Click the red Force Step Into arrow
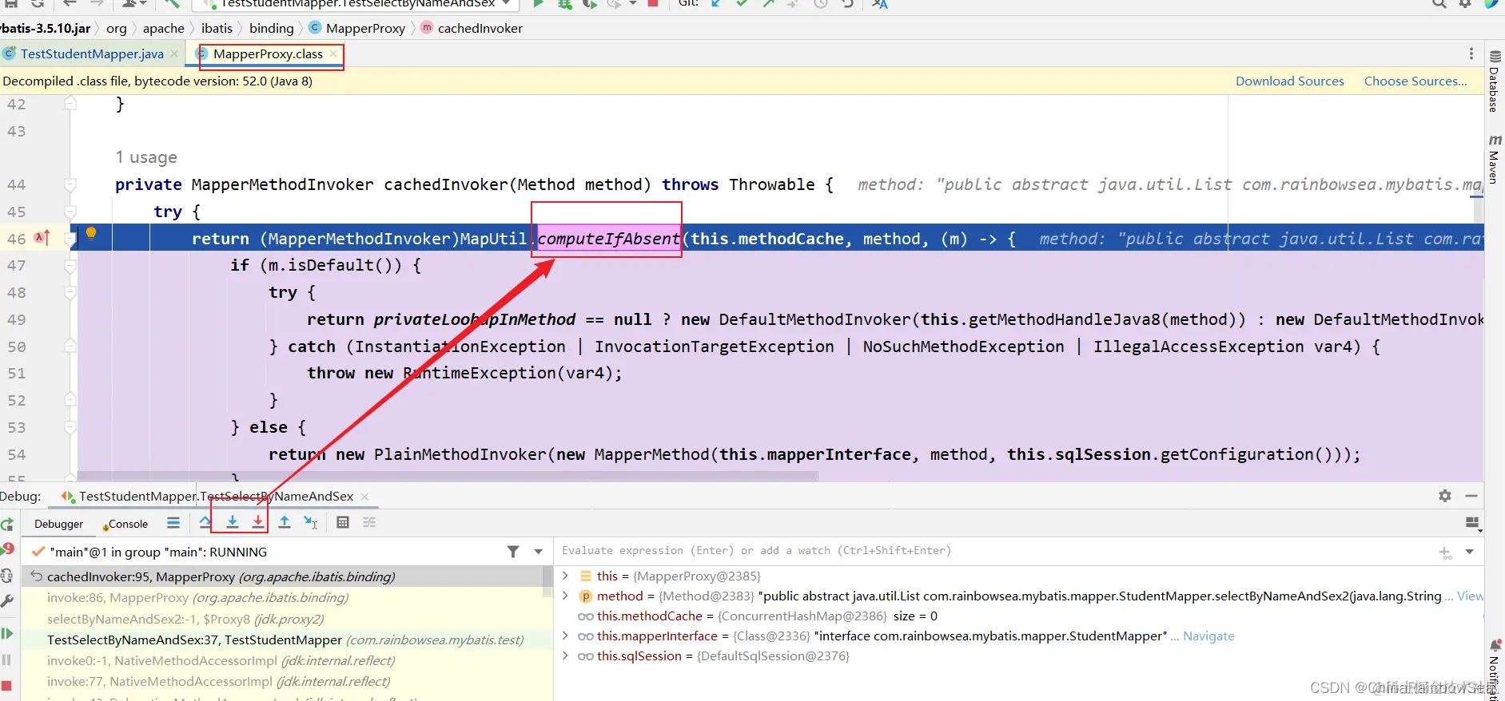 click(257, 522)
